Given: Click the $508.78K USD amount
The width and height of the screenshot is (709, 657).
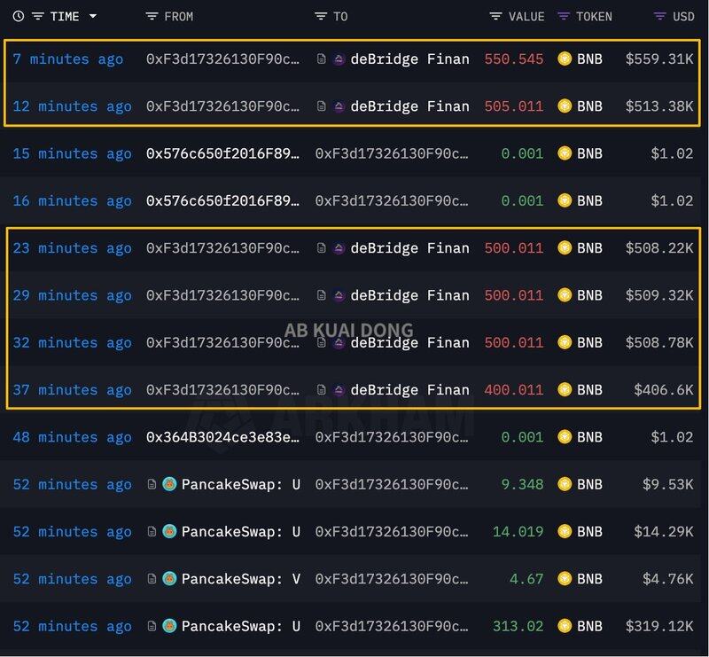Looking at the screenshot, I should click(x=659, y=342).
